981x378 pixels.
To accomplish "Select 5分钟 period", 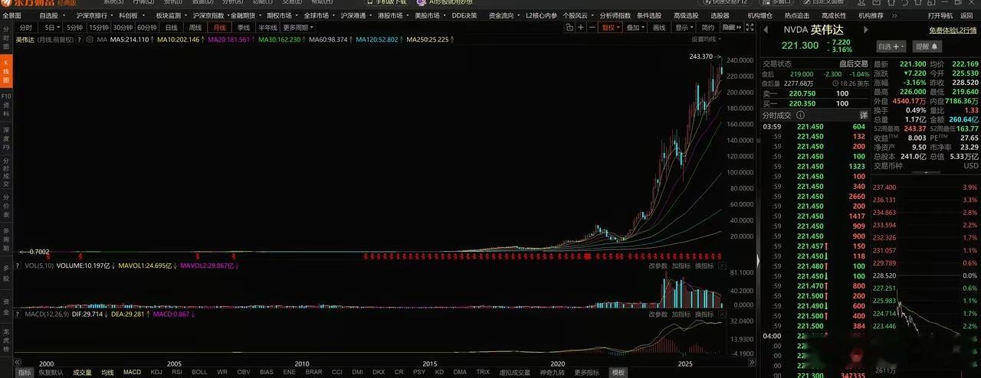I will point(74,28).
